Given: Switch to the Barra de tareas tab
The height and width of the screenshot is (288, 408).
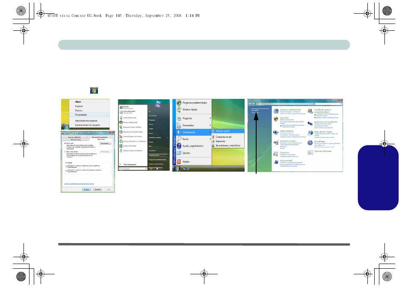Looking at the screenshot, I should [76, 140].
